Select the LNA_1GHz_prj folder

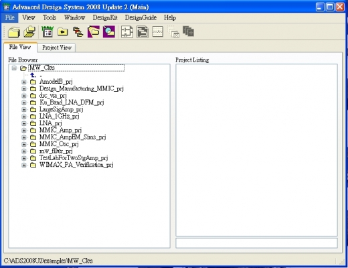59,117
